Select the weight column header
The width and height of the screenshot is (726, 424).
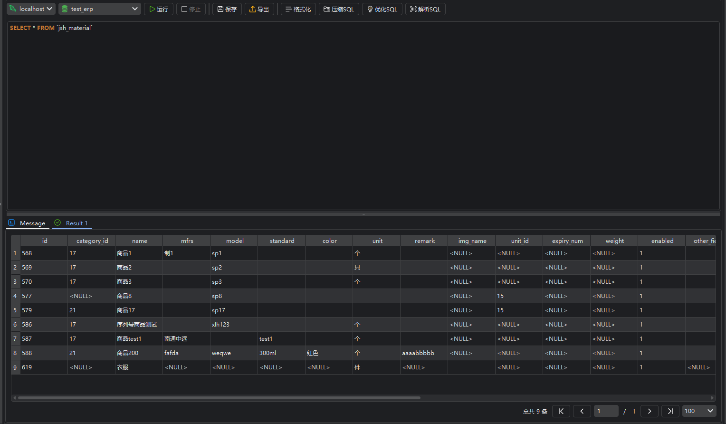click(614, 241)
